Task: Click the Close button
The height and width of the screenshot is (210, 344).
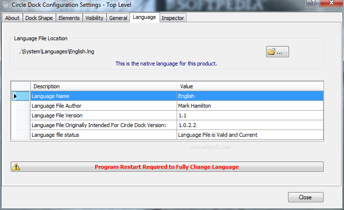Action: pos(306,197)
